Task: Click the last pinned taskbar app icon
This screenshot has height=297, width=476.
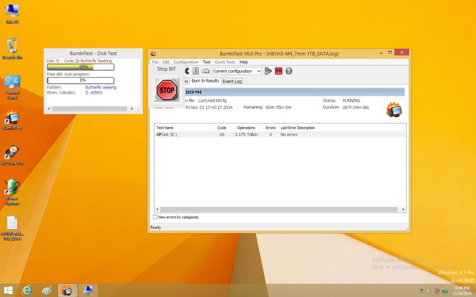Action: [x=88, y=290]
